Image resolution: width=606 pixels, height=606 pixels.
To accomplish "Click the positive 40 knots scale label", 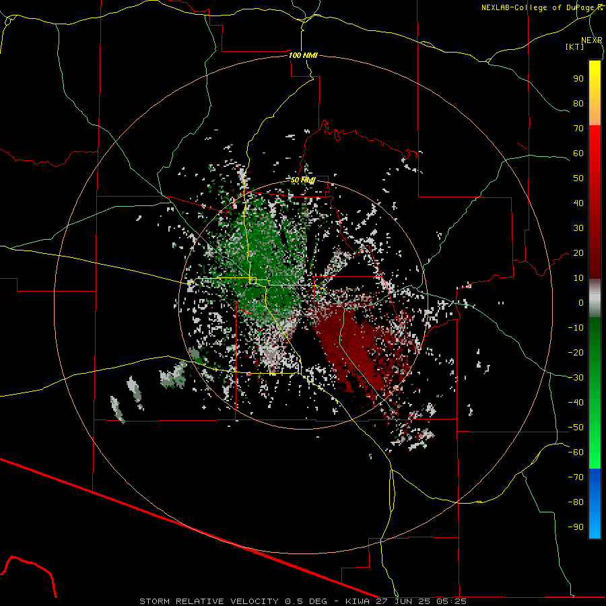I will [x=578, y=203].
